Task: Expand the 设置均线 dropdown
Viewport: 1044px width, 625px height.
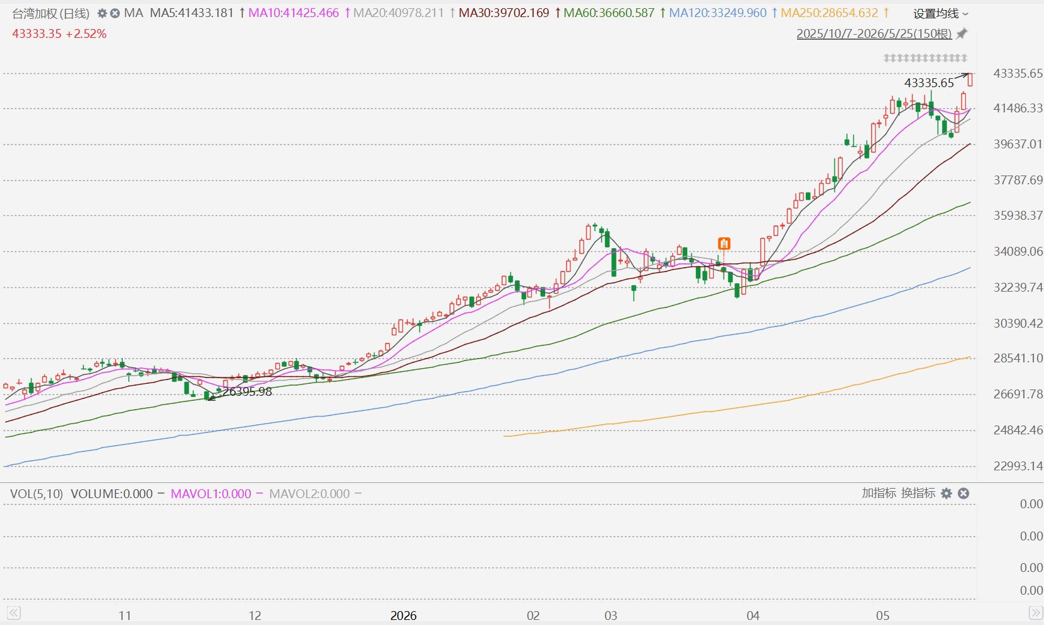Action: 940,13
